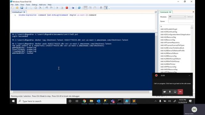Viewport: 205px width, 115px height.
Task: Click the Undo arrow icon
Action: [47, 8]
